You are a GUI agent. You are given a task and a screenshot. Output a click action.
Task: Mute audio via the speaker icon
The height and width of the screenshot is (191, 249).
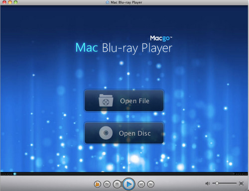point(208,184)
